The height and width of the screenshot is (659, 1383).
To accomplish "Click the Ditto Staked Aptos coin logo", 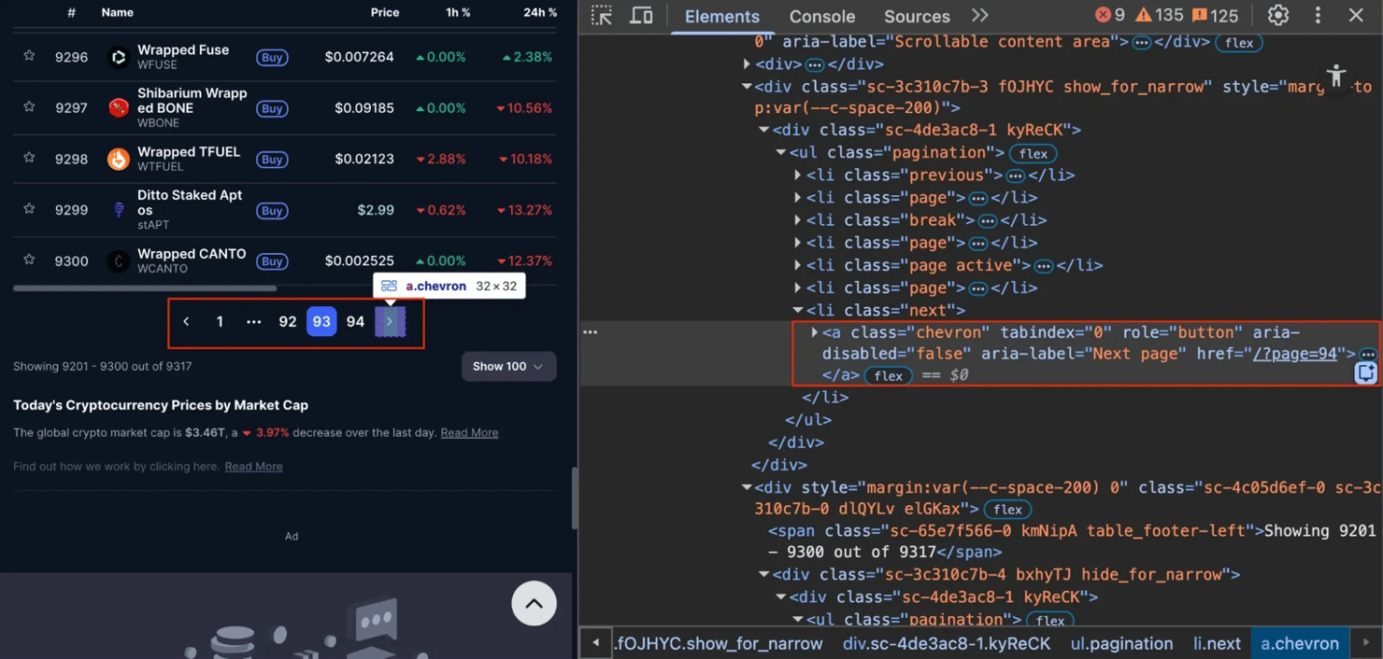I will coord(119,210).
